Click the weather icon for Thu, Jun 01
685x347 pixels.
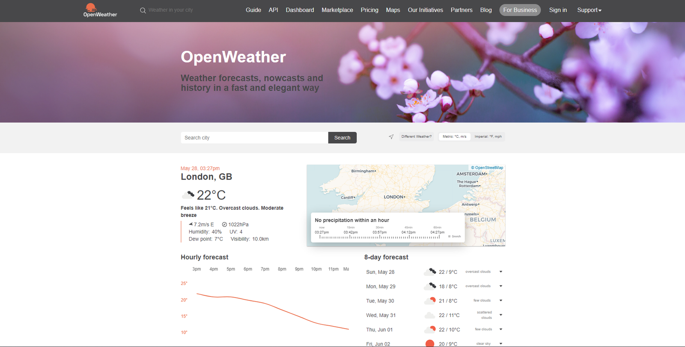pos(430,329)
